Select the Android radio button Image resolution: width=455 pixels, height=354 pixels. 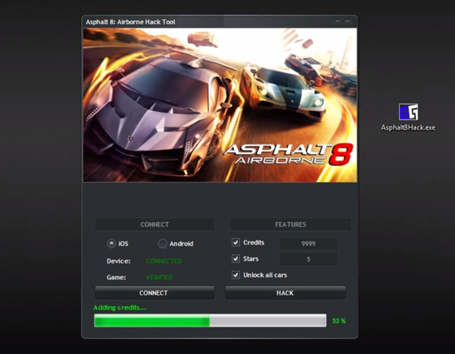[x=162, y=244]
